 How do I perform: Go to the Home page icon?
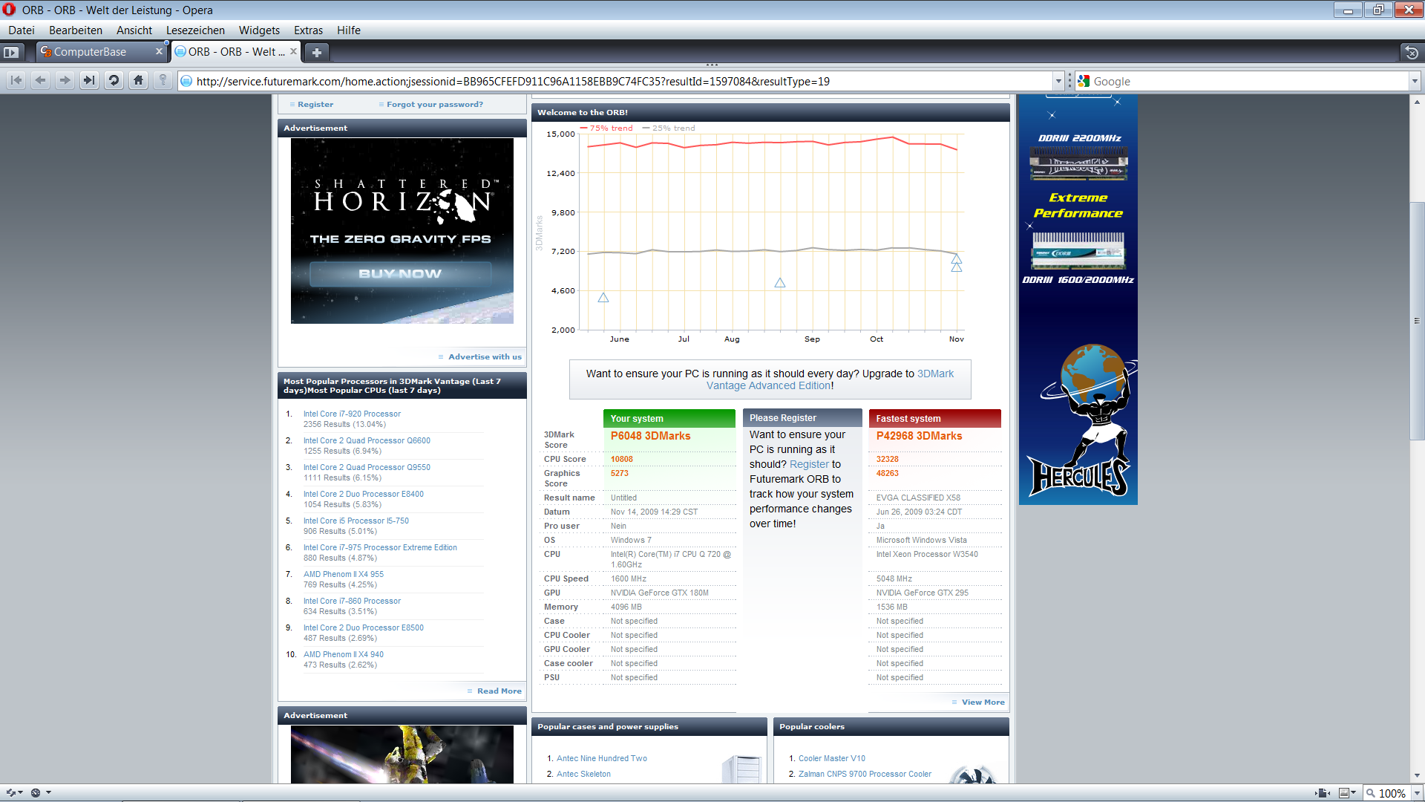point(138,81)
